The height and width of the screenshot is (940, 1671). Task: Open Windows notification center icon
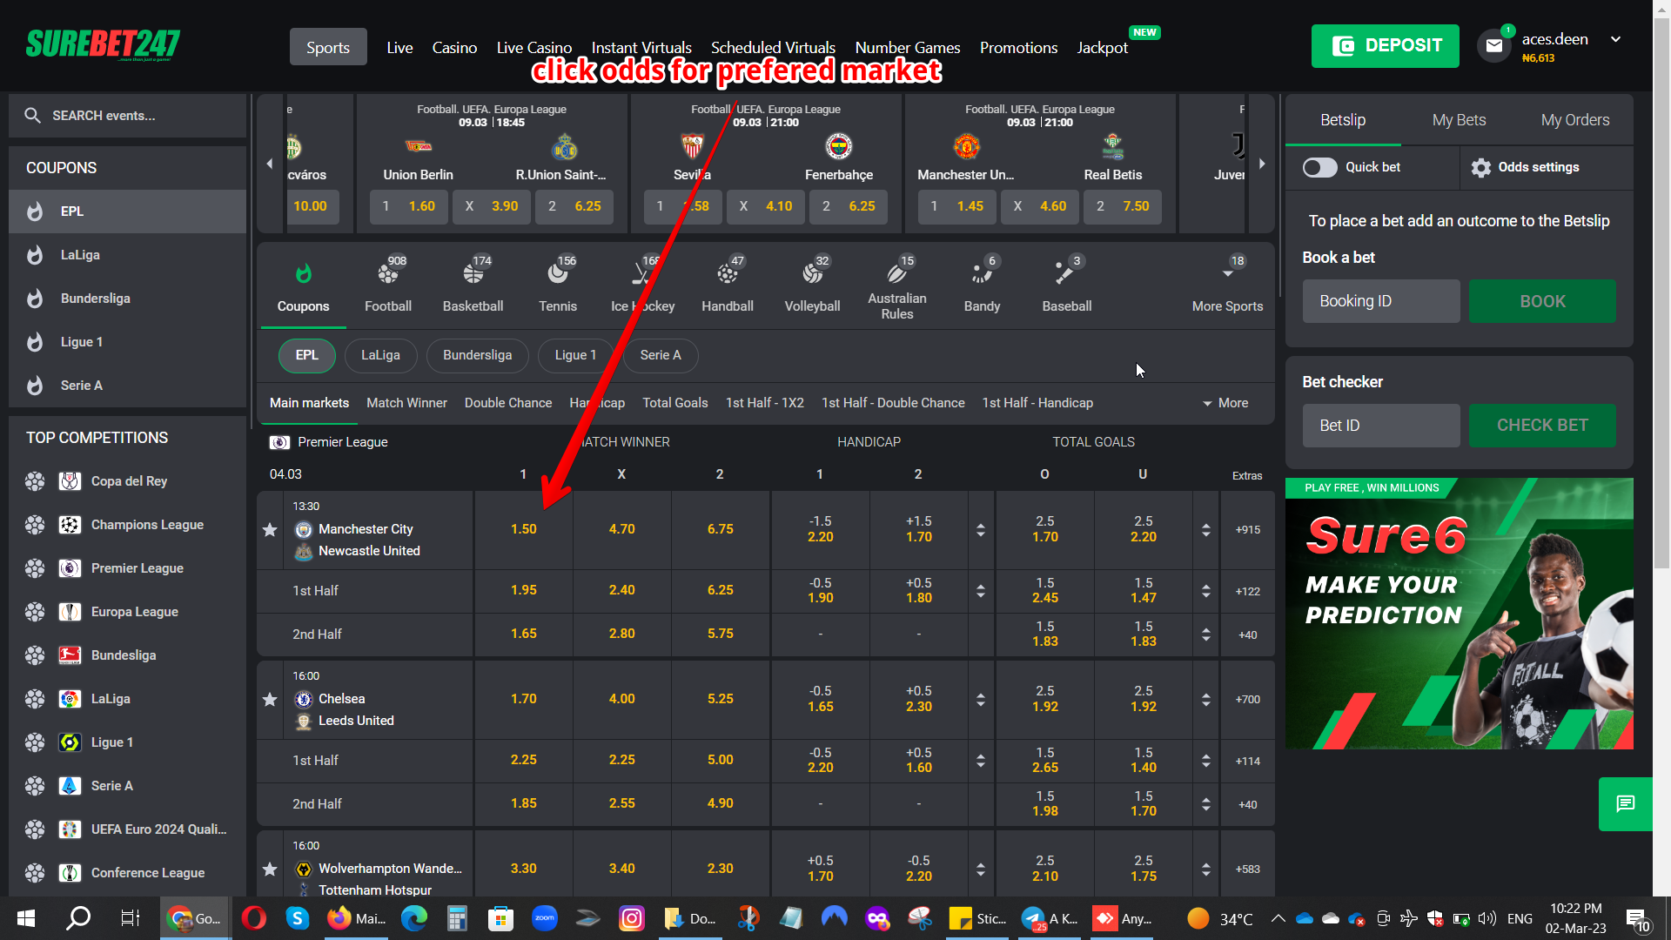(1637, 918)
